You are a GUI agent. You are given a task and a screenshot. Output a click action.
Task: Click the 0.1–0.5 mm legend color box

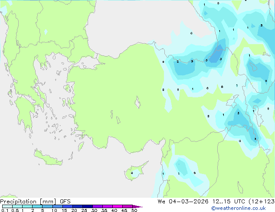click(7, 206)
